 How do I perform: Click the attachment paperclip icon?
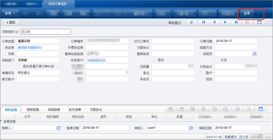[191, 22]
